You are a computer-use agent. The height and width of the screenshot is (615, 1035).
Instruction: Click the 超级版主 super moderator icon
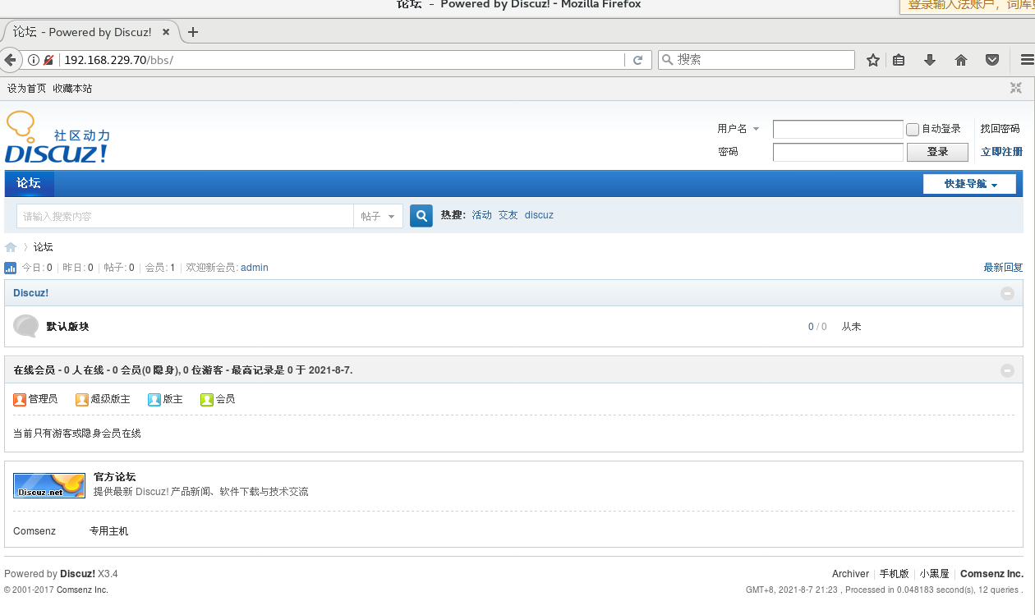pos(82,399)
